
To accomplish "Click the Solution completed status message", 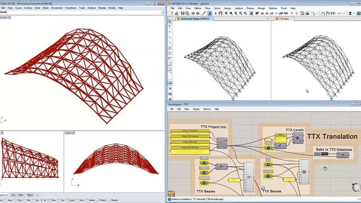I will point(198,199).
